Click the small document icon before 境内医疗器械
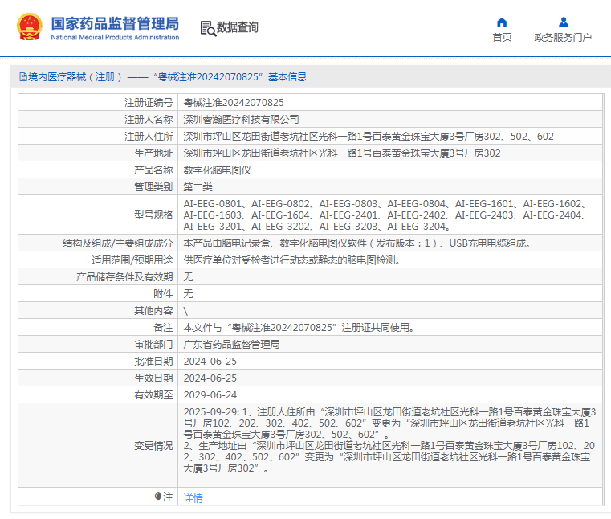Screen dimensions: 611x519 tap(22, 77)
